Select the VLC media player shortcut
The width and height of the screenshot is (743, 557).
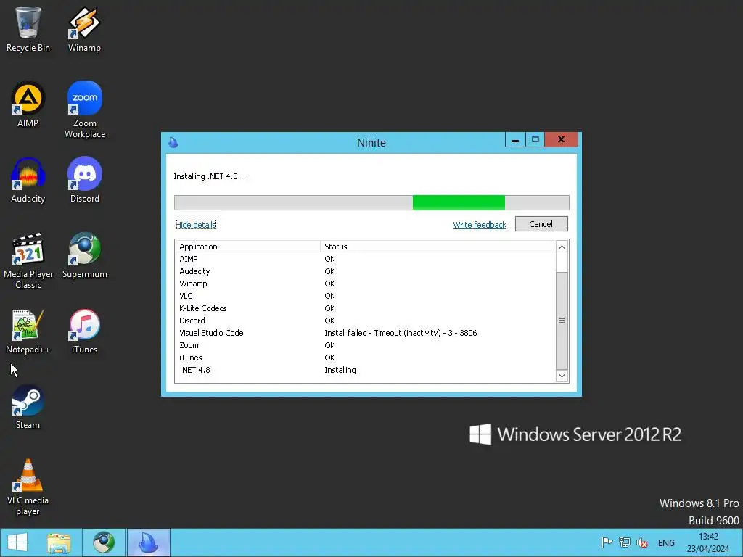(x=28, y=487)
